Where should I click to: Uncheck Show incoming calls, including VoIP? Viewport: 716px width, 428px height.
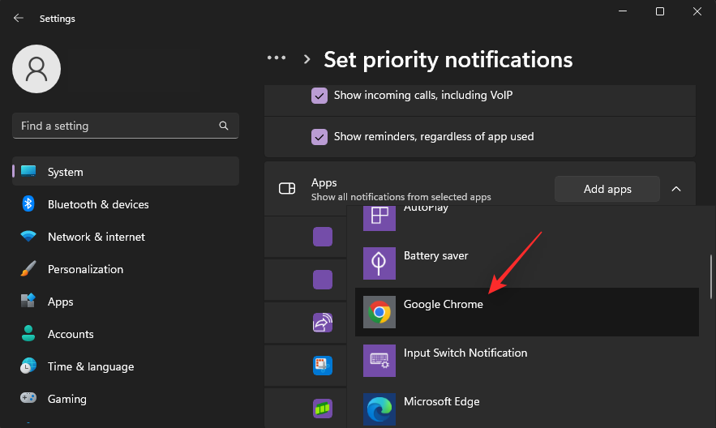pos(319,96)
